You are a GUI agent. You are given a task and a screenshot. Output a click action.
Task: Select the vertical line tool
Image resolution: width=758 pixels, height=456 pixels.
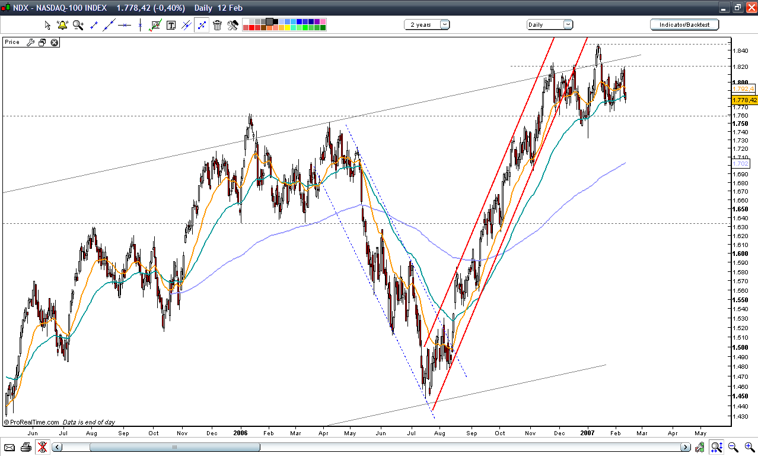(x=140, y=25)
